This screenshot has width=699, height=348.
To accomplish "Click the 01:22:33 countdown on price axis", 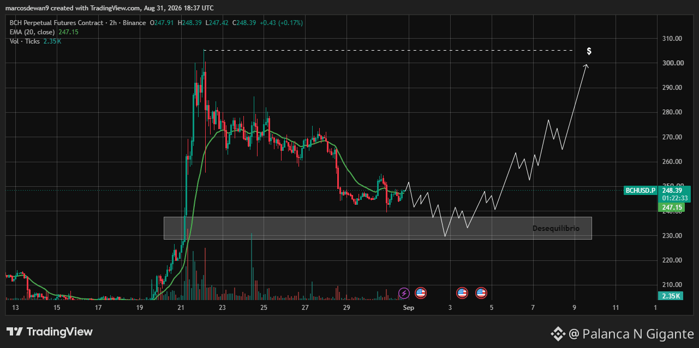I will tap(675, 198).
